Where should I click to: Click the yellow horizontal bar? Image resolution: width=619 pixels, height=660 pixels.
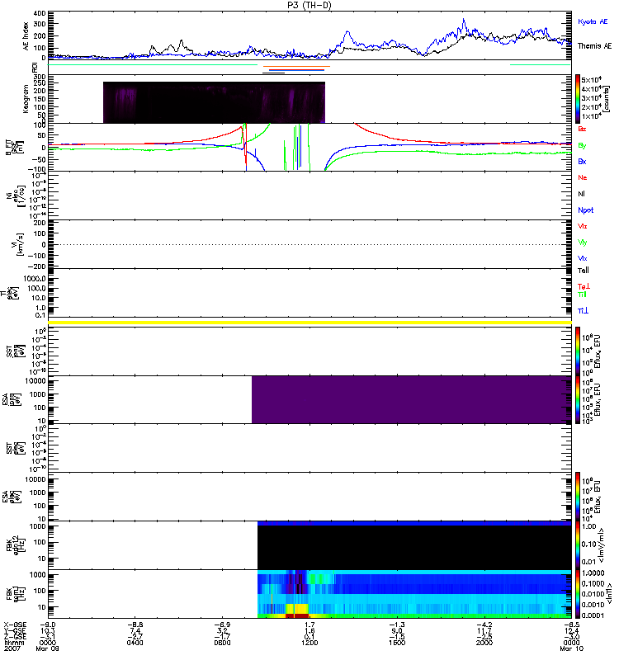(x=309, y=323)
